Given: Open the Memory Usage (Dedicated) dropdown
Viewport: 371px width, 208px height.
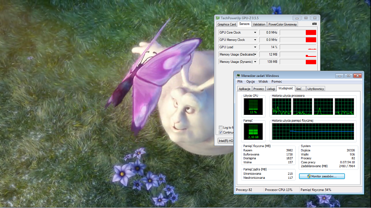Looking at the screenshot, I should 255,55.
